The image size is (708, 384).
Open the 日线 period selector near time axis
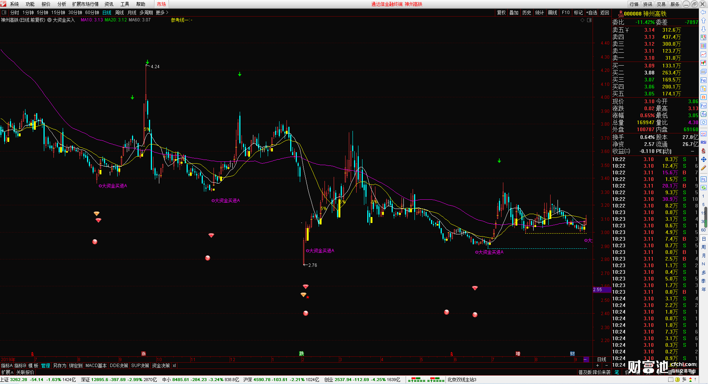[x=602, y=359]
